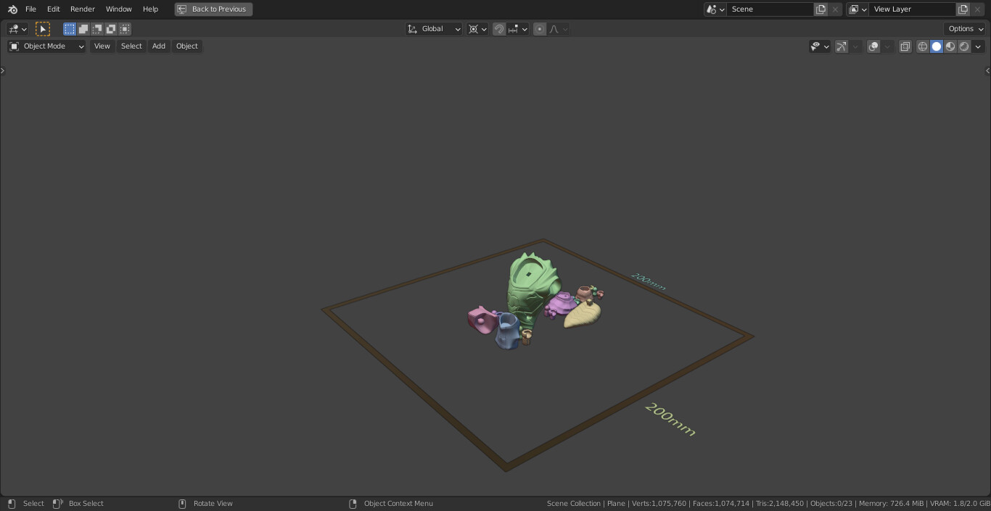The image size is (991, 511).
Task: Open the transform orientation Global dropdown
Action: point(434,29)
